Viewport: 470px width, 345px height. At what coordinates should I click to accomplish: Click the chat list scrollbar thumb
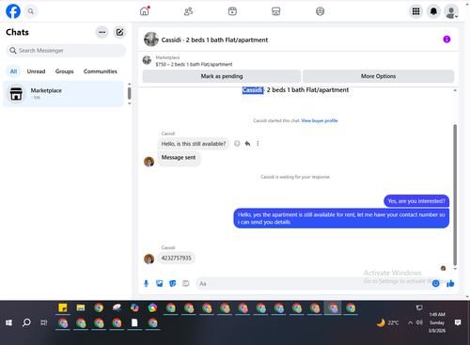click(129, 93)
